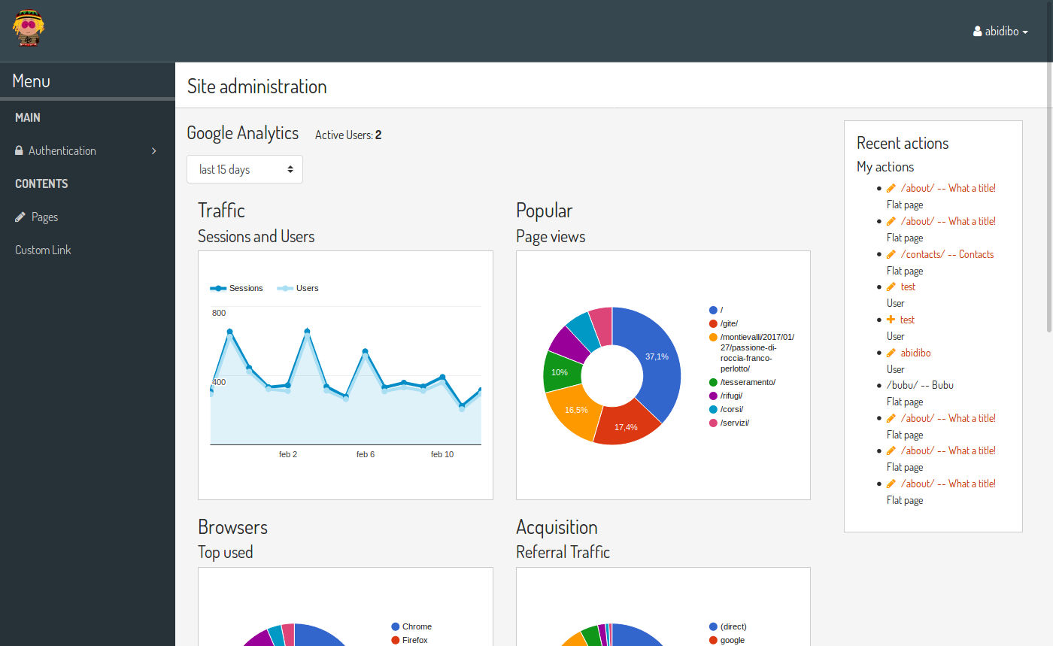This screenshot has width=1053, height=646.
Task: Click the 'feb 2' label on Traffic chart axis
Action: point(288,454)
